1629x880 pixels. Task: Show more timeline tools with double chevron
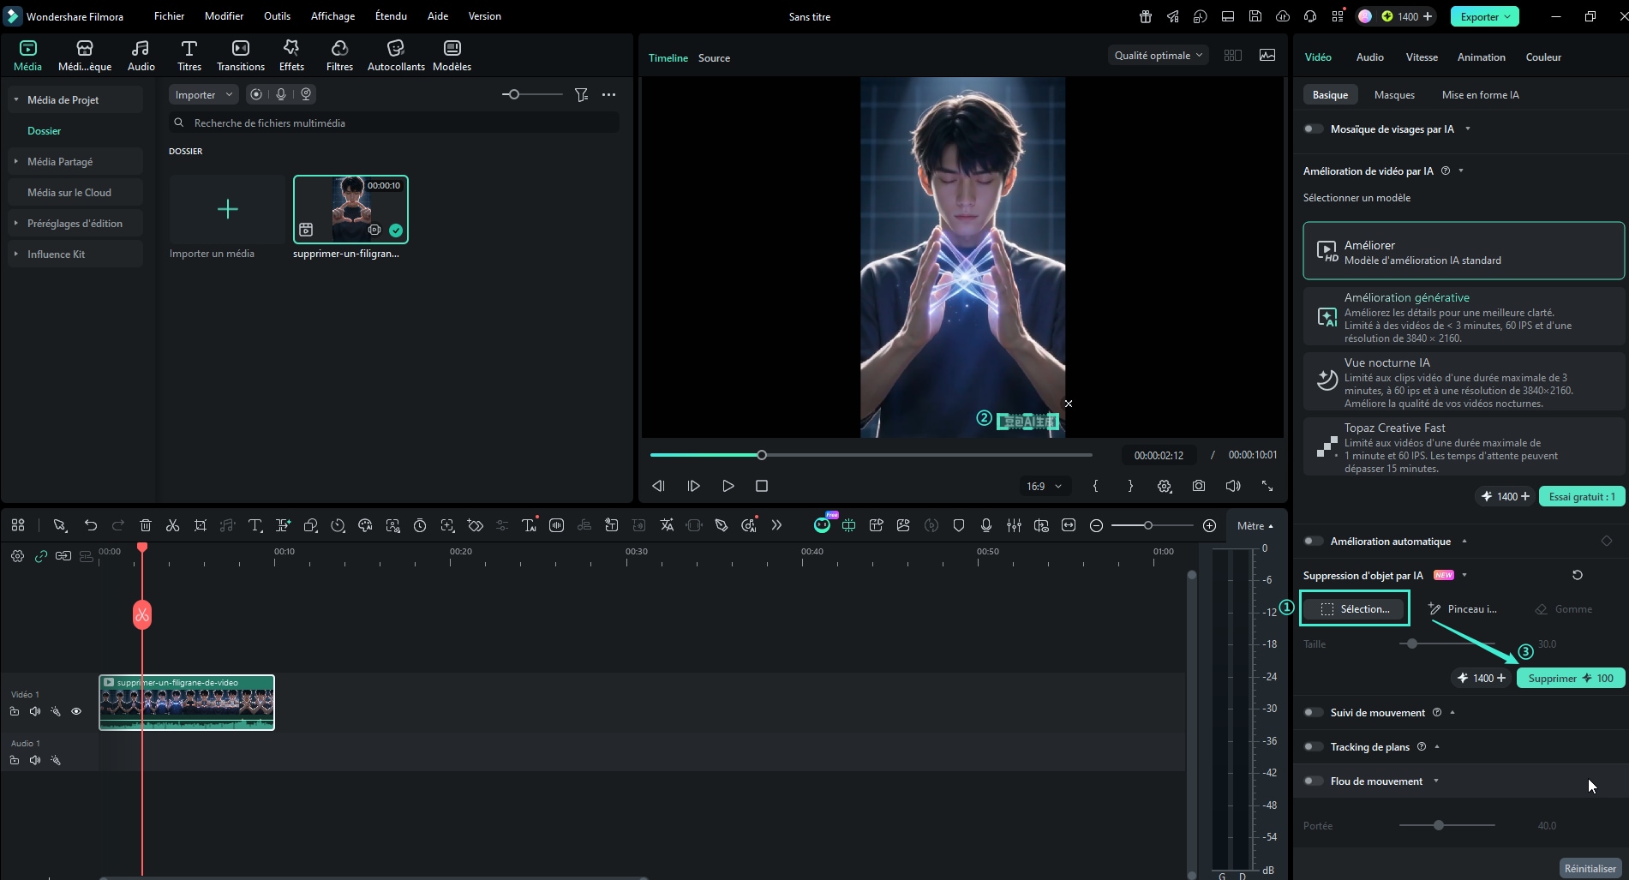coord(776,525)
